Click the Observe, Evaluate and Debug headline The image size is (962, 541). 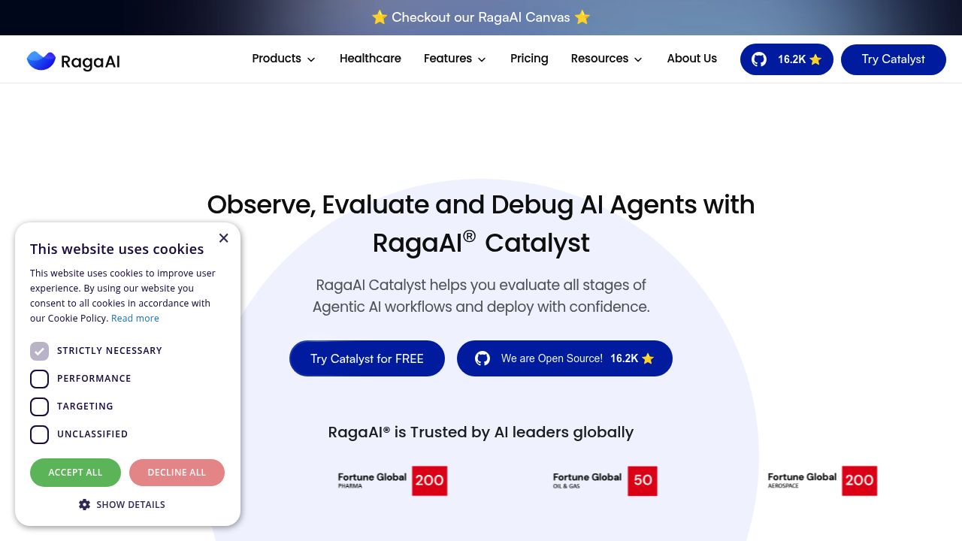tap(481, 224)
